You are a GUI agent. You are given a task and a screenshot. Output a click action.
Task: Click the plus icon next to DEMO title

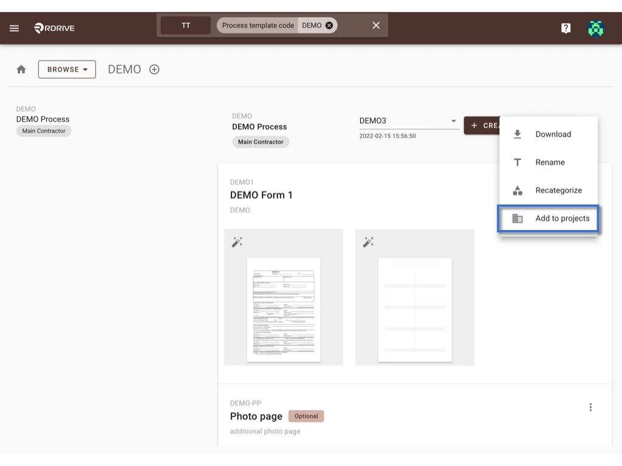pyautogui.click(x=154, y=69)
